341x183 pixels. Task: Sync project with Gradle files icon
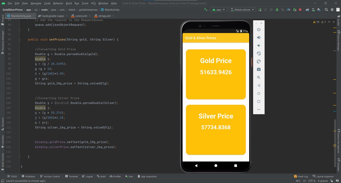[x=307, y=9]
